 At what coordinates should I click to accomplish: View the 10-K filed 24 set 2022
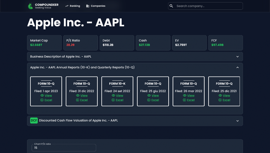(120, 95)
